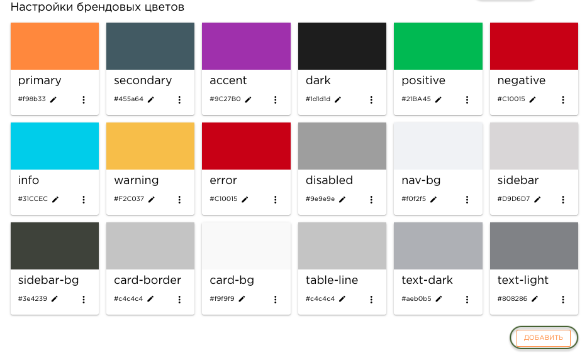Click pencil icon next to #455a64
The height and width of the screenshot is (353, 587).
click(x=150, y=99)
